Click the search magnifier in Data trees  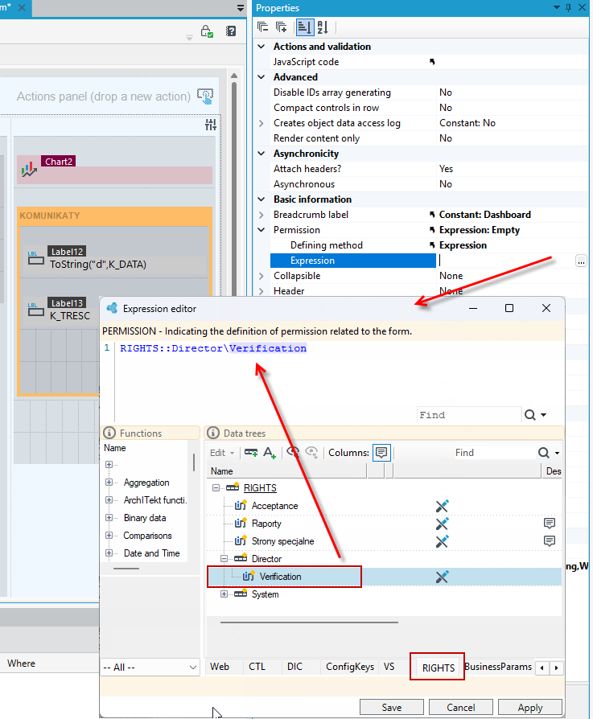(x=543, y=453)
